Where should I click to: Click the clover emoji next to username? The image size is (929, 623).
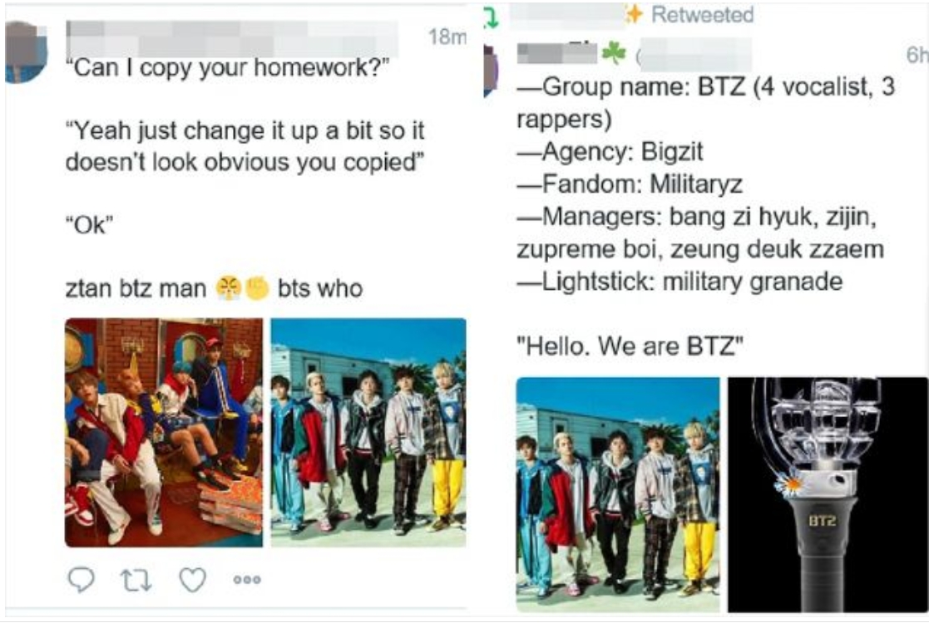(x=614, y=53)
